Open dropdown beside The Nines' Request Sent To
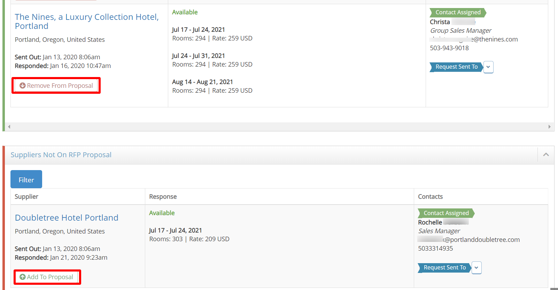558x290 pixels. point(488,67)
